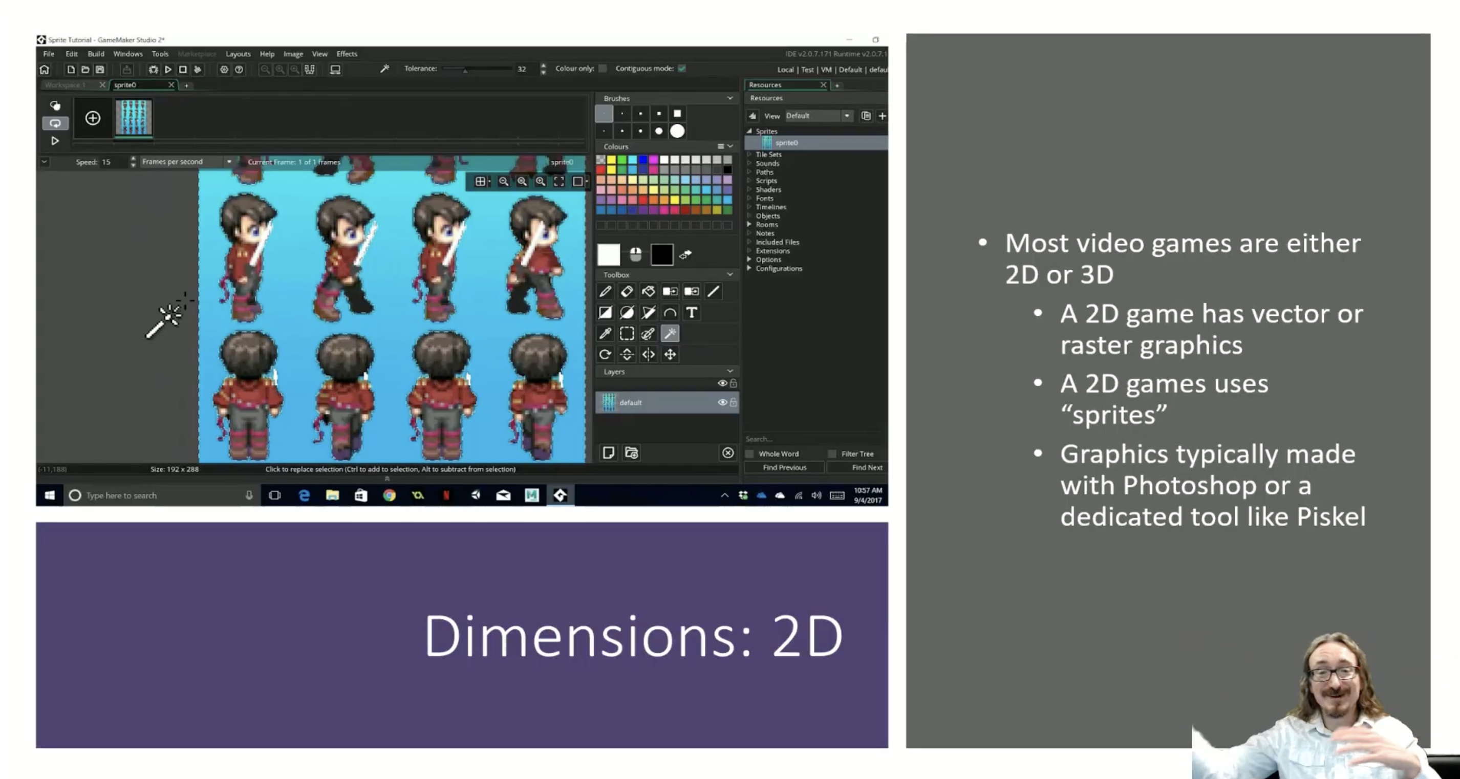Click the black secondary colour swatch

tap(661, 255)
